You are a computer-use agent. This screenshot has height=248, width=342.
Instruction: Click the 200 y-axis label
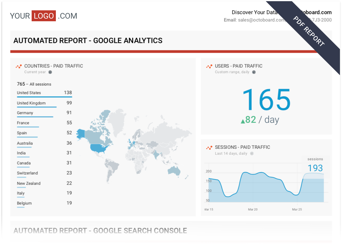click(x=208, y=171)
